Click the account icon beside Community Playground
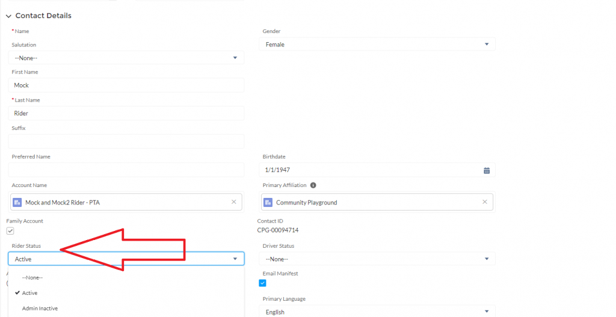This screenshot has height=317, width=616. coord(269,203)
